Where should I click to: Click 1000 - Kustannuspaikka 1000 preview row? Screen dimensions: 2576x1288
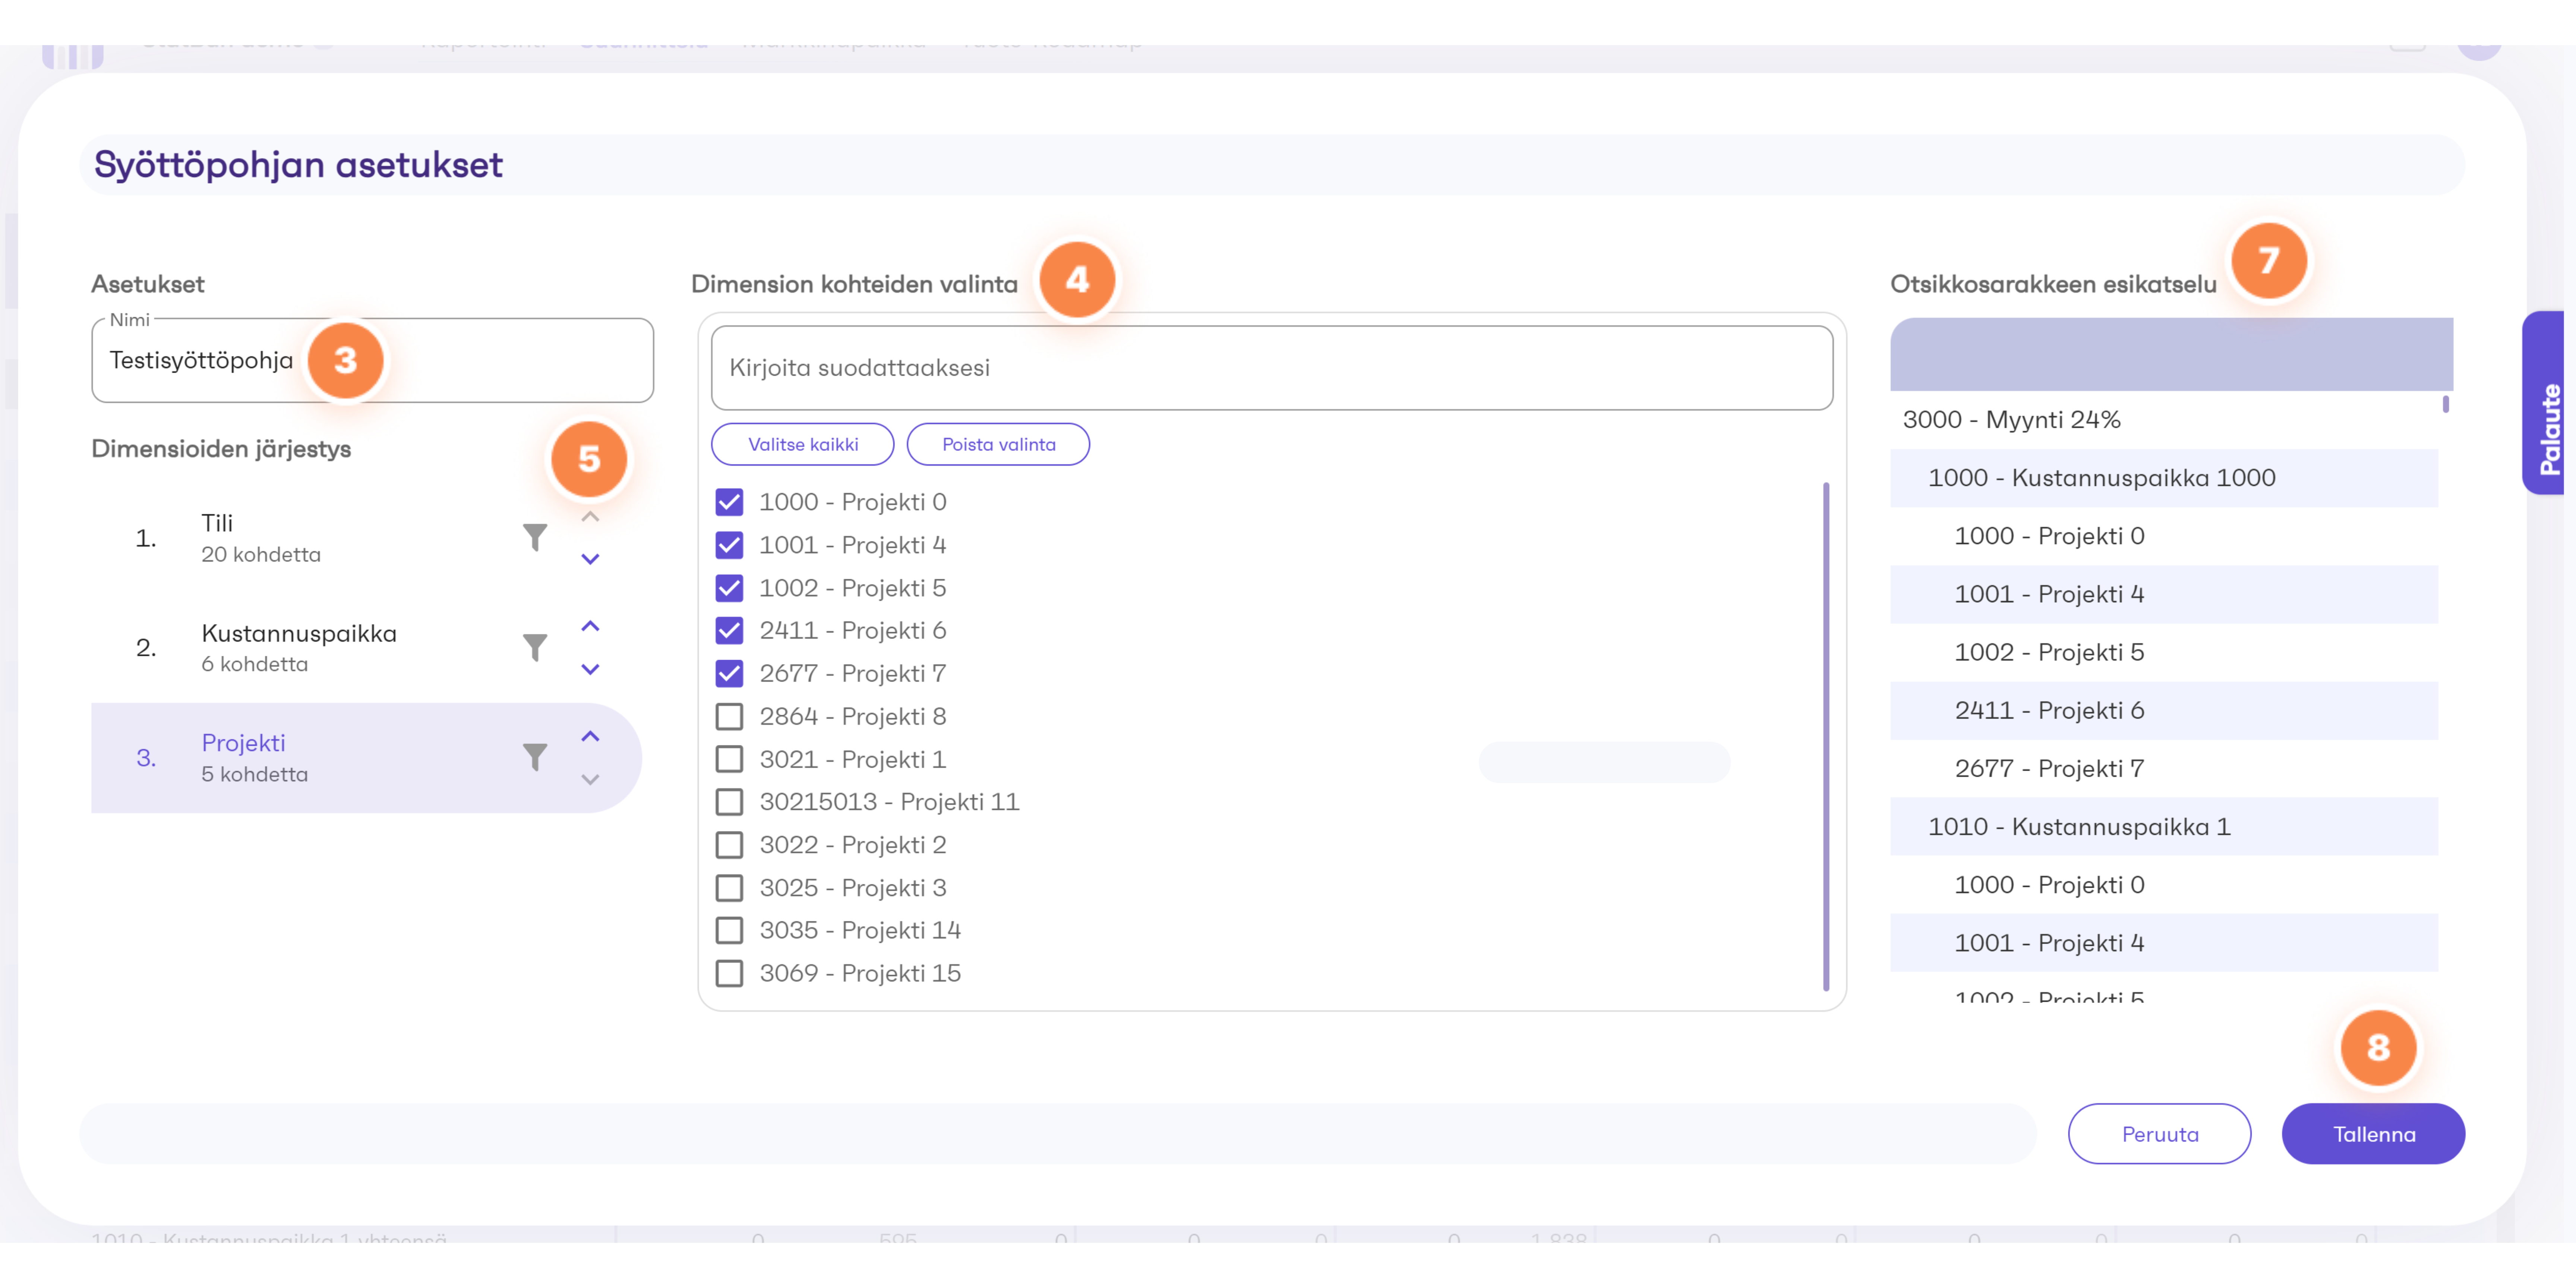(2164, 478)
